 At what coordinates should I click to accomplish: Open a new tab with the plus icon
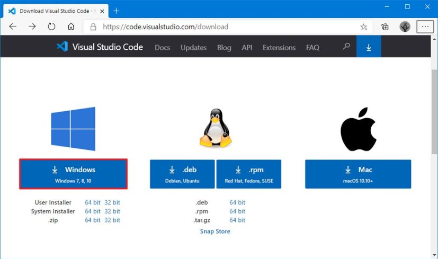[x=116, y=11]
